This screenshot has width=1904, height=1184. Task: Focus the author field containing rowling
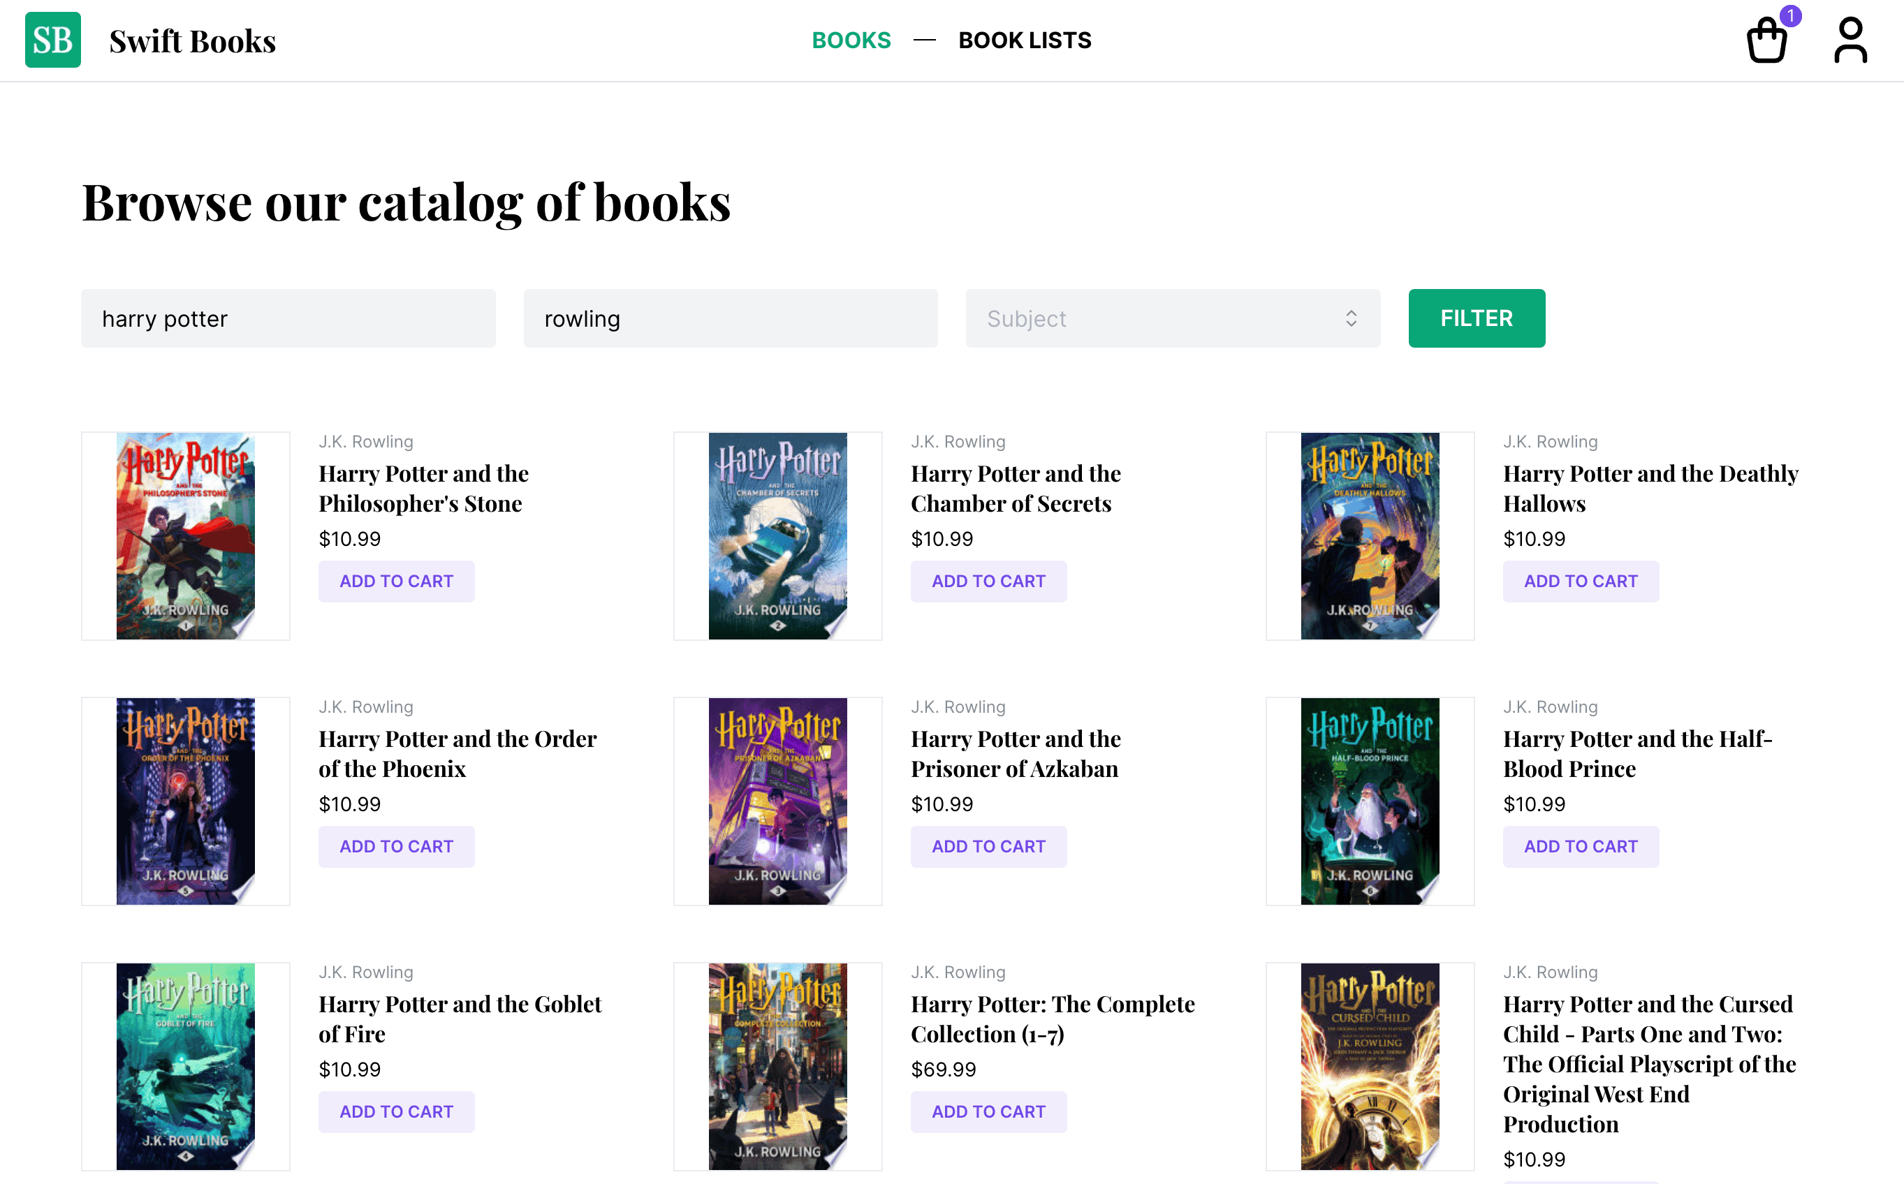(730, 318)
